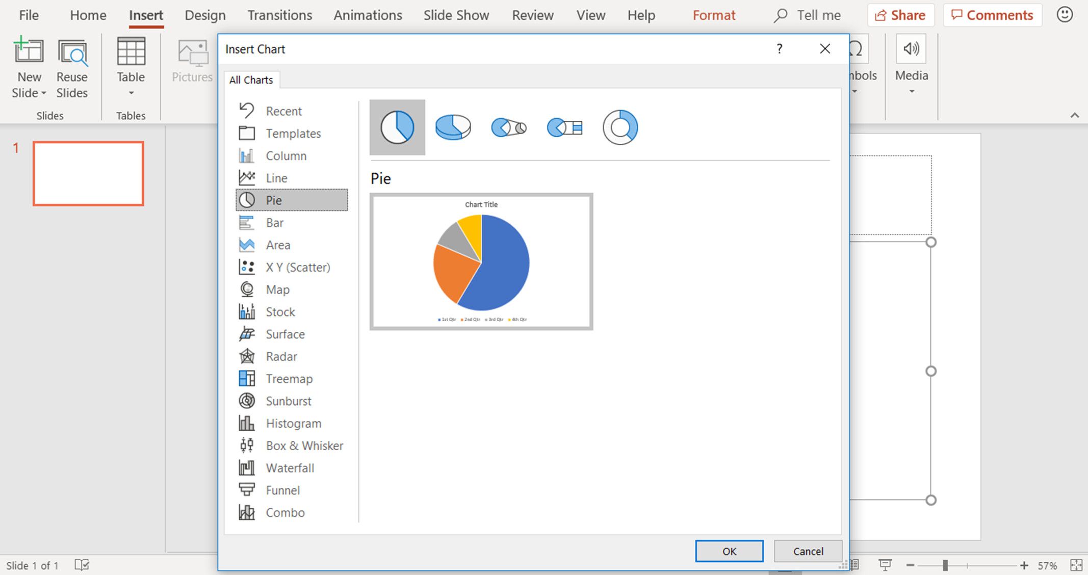This screenshot has width=1088, height=575.
Task: Open the Insert menu tab
Action: tap(145, 16)
